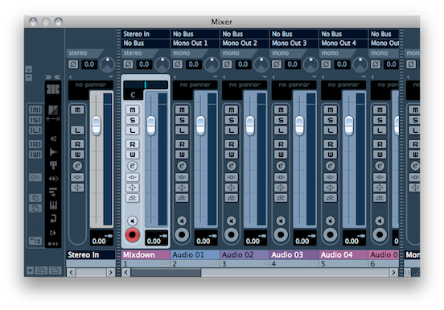
Task: Hide input channels in view strip
Action: tap(53, 138)
